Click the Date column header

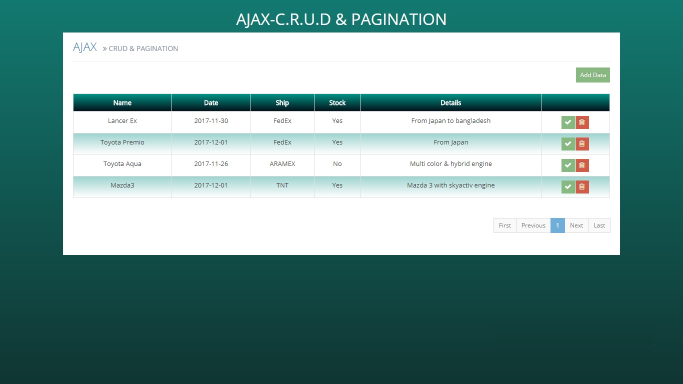pyautogui.click(x=211, y=102)
